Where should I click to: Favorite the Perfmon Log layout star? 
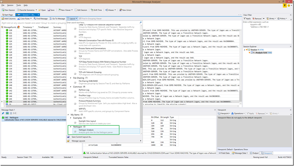pyautogui.click(x=75, y=91)
